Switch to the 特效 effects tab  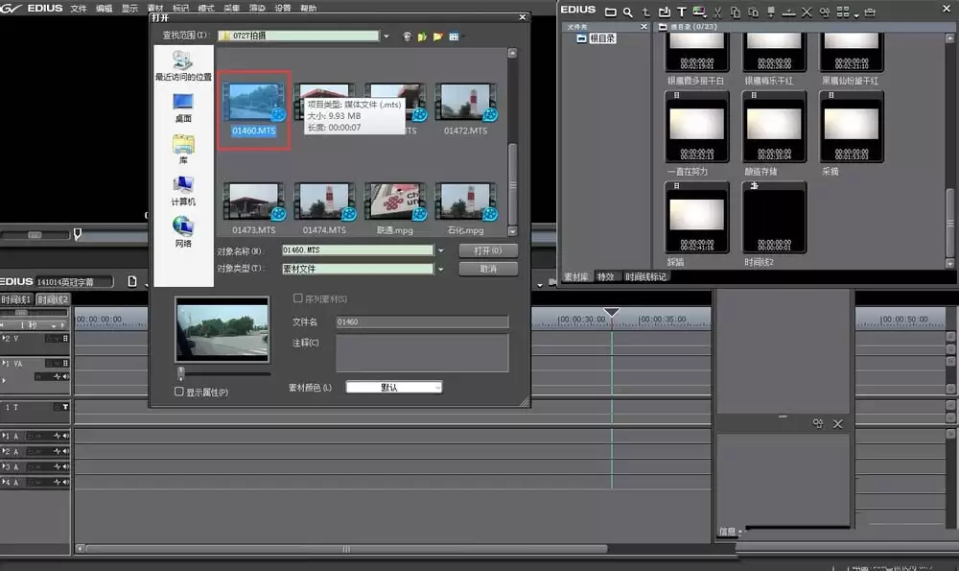(605, 276)
